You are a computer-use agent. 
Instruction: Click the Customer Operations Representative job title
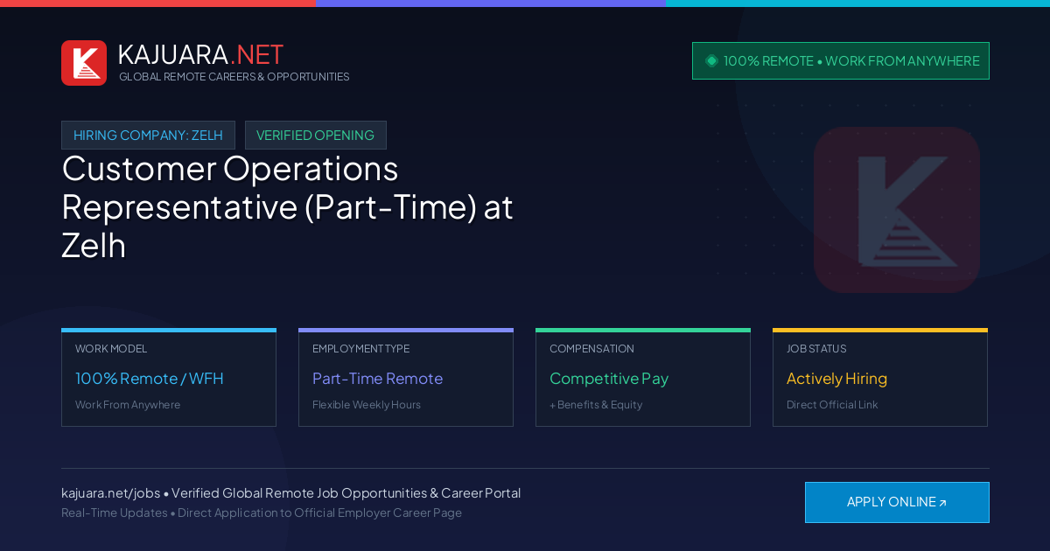click(x=287, y=207)
